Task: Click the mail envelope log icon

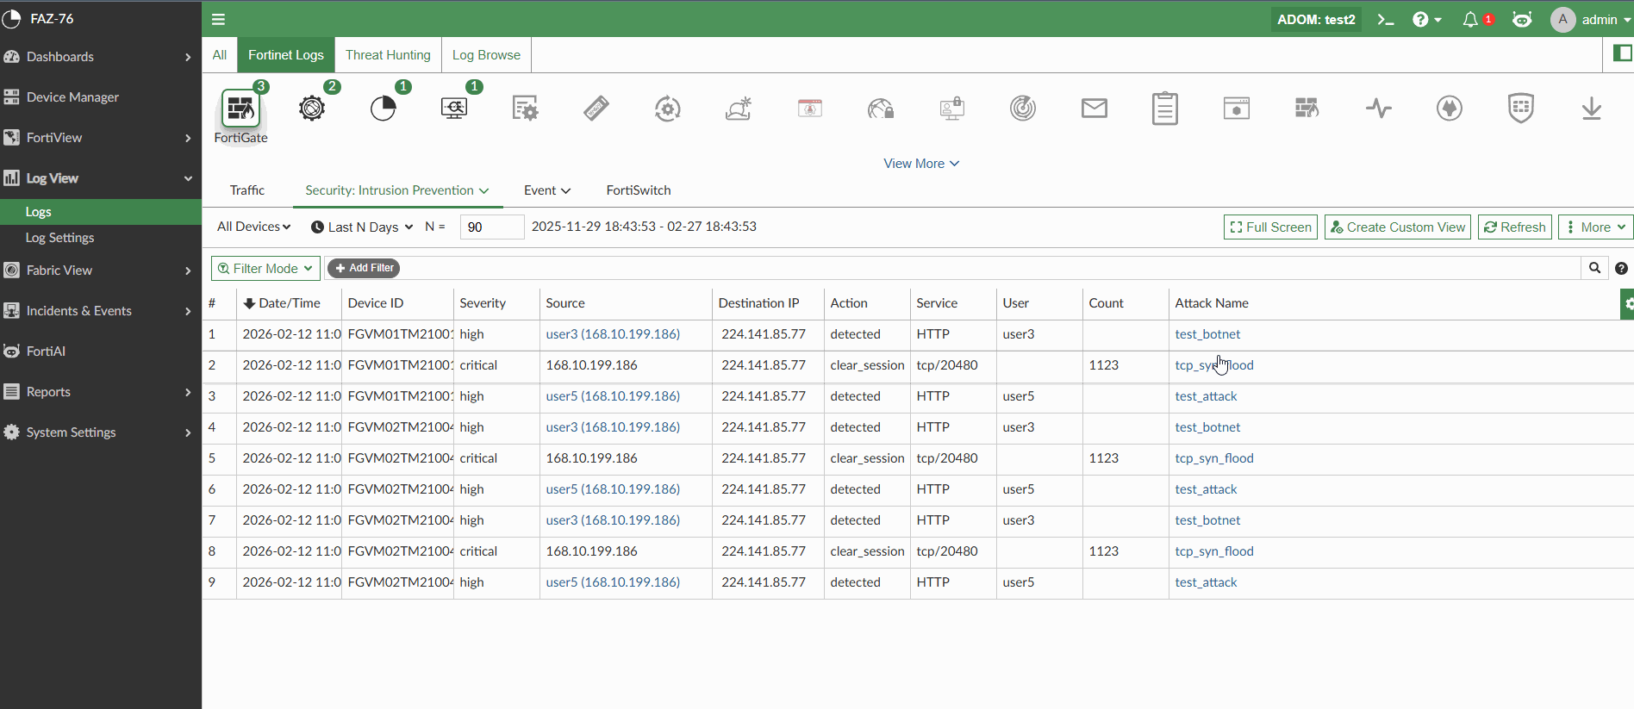Action: tap(1095, 109)
